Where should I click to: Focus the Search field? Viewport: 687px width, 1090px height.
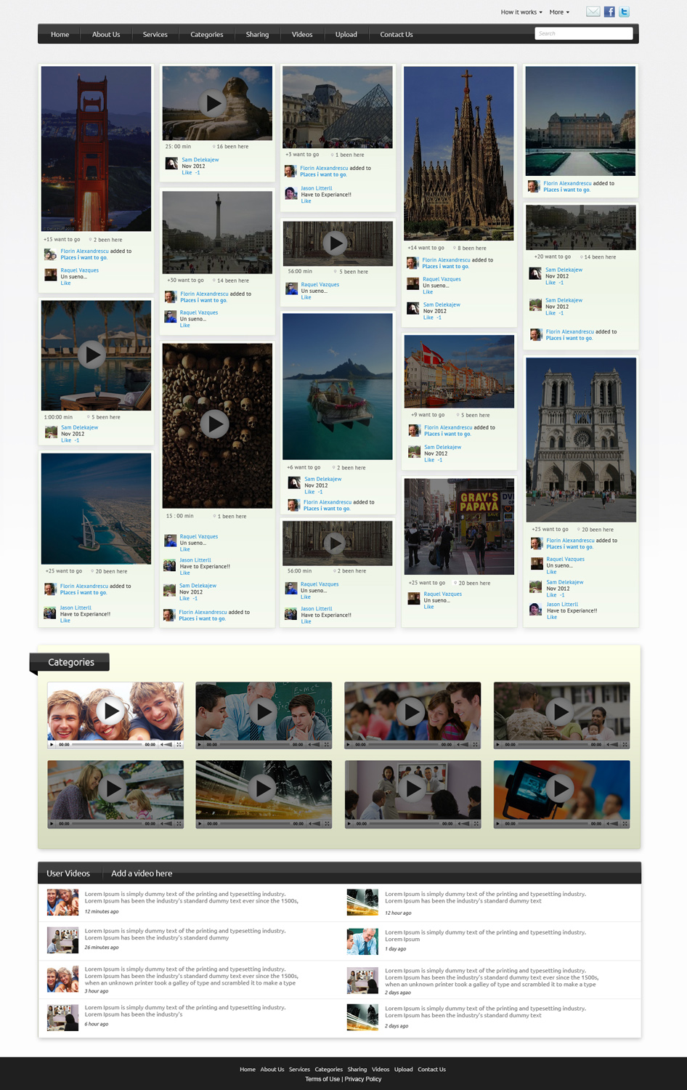[x=584, y=33]
